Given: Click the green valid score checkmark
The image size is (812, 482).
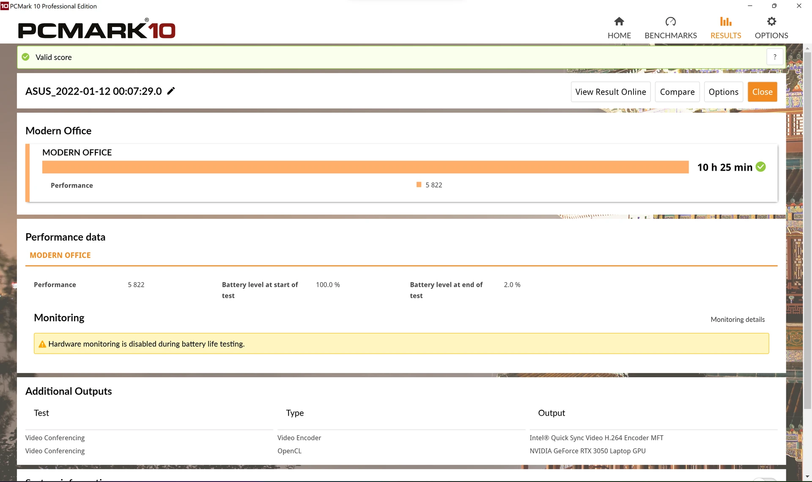Looking at the screenshot, I should [x=26, y=57].
